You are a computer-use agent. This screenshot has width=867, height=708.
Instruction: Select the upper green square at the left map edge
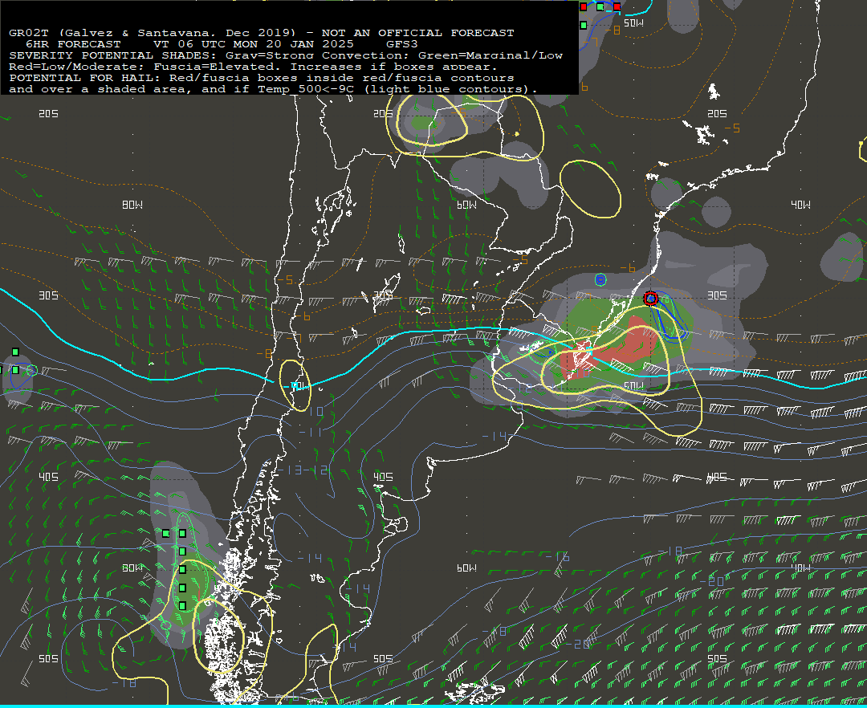(15, 352)
